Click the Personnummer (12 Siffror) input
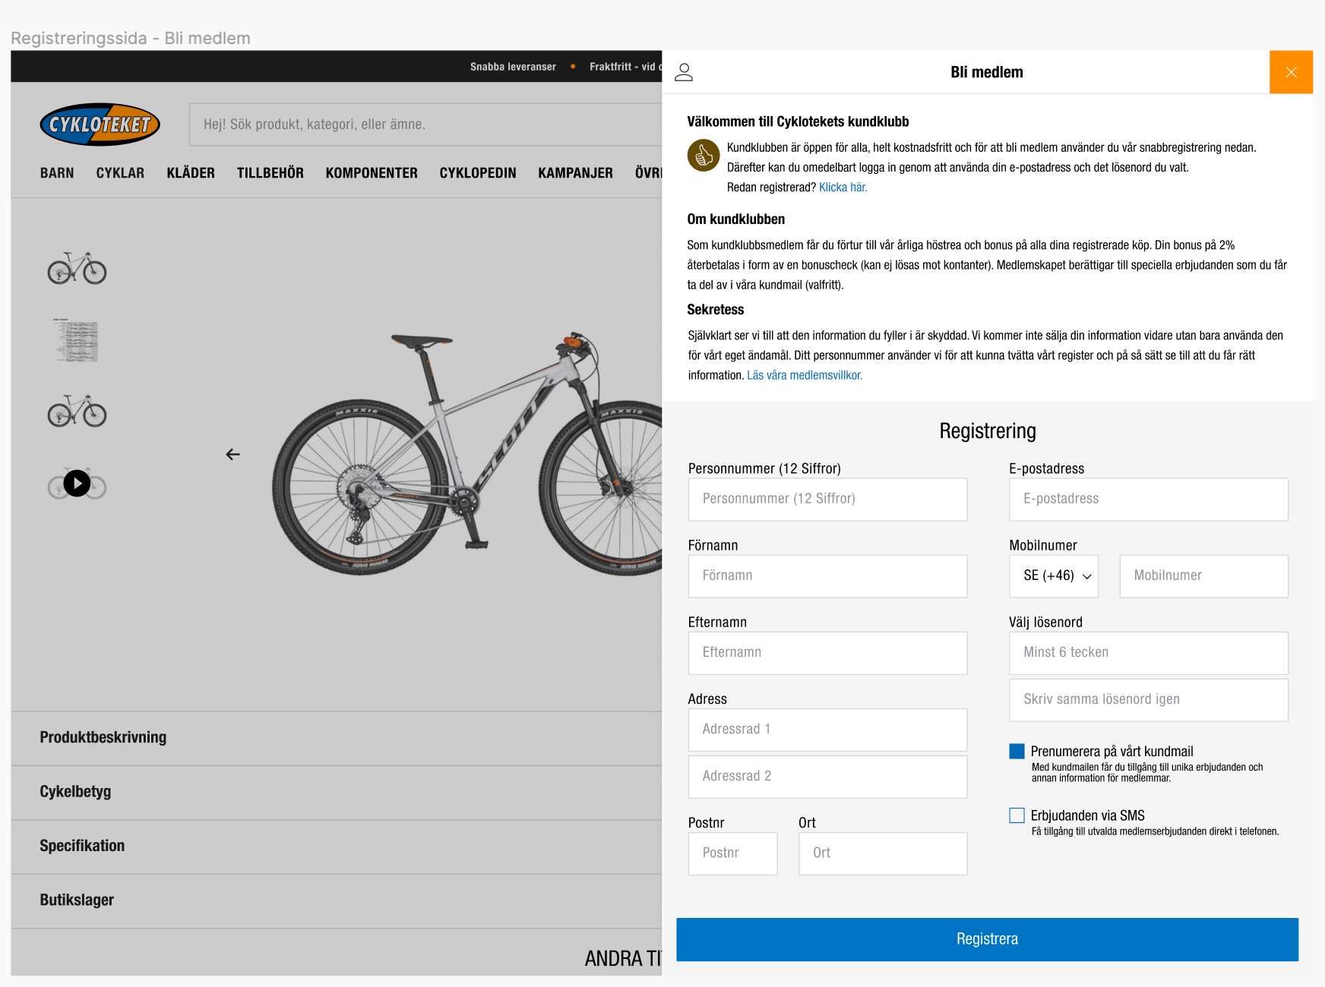This screenshot has height=987, width=1325. click(x=827, y=500)
